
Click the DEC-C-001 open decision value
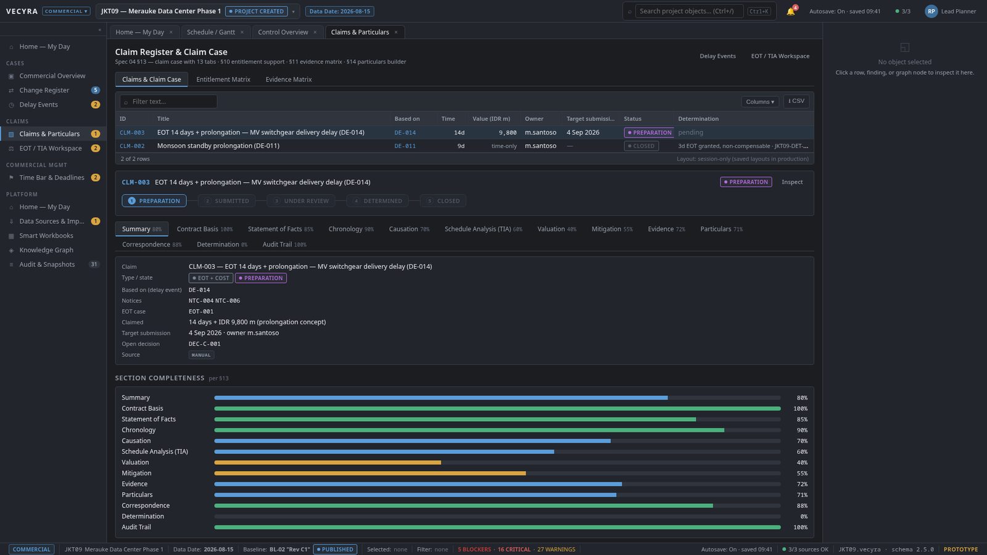tap(204, 344)
